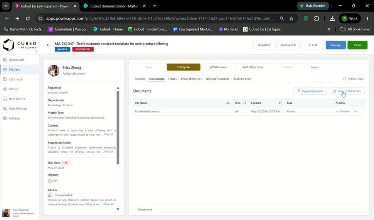Viewport: 374px width, 220px height.
Task: Open Matters in sidebar
Action: 15,69
